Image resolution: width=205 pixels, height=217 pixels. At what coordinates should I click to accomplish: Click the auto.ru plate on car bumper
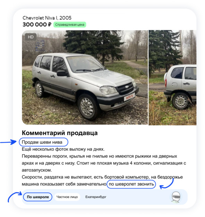[129, 97]
